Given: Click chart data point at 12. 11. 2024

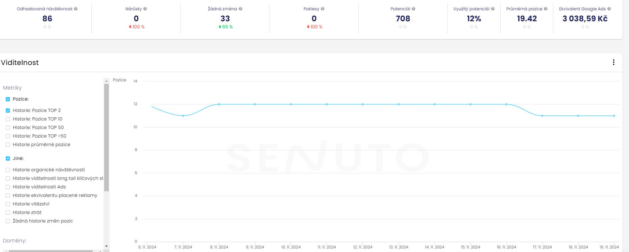Looking at the screenshot, I should coord(363,104).
